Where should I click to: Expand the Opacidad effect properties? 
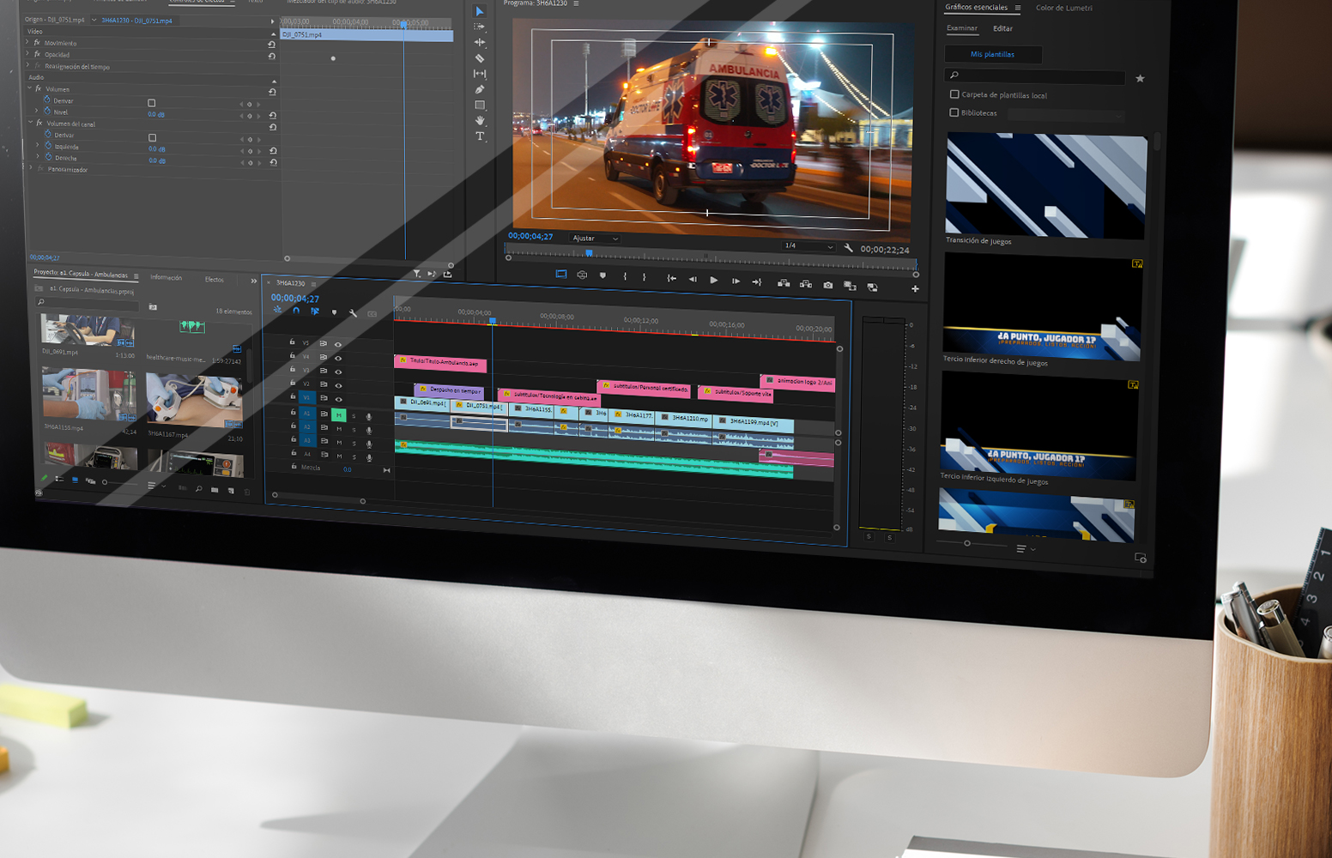(x=27, y=54)
